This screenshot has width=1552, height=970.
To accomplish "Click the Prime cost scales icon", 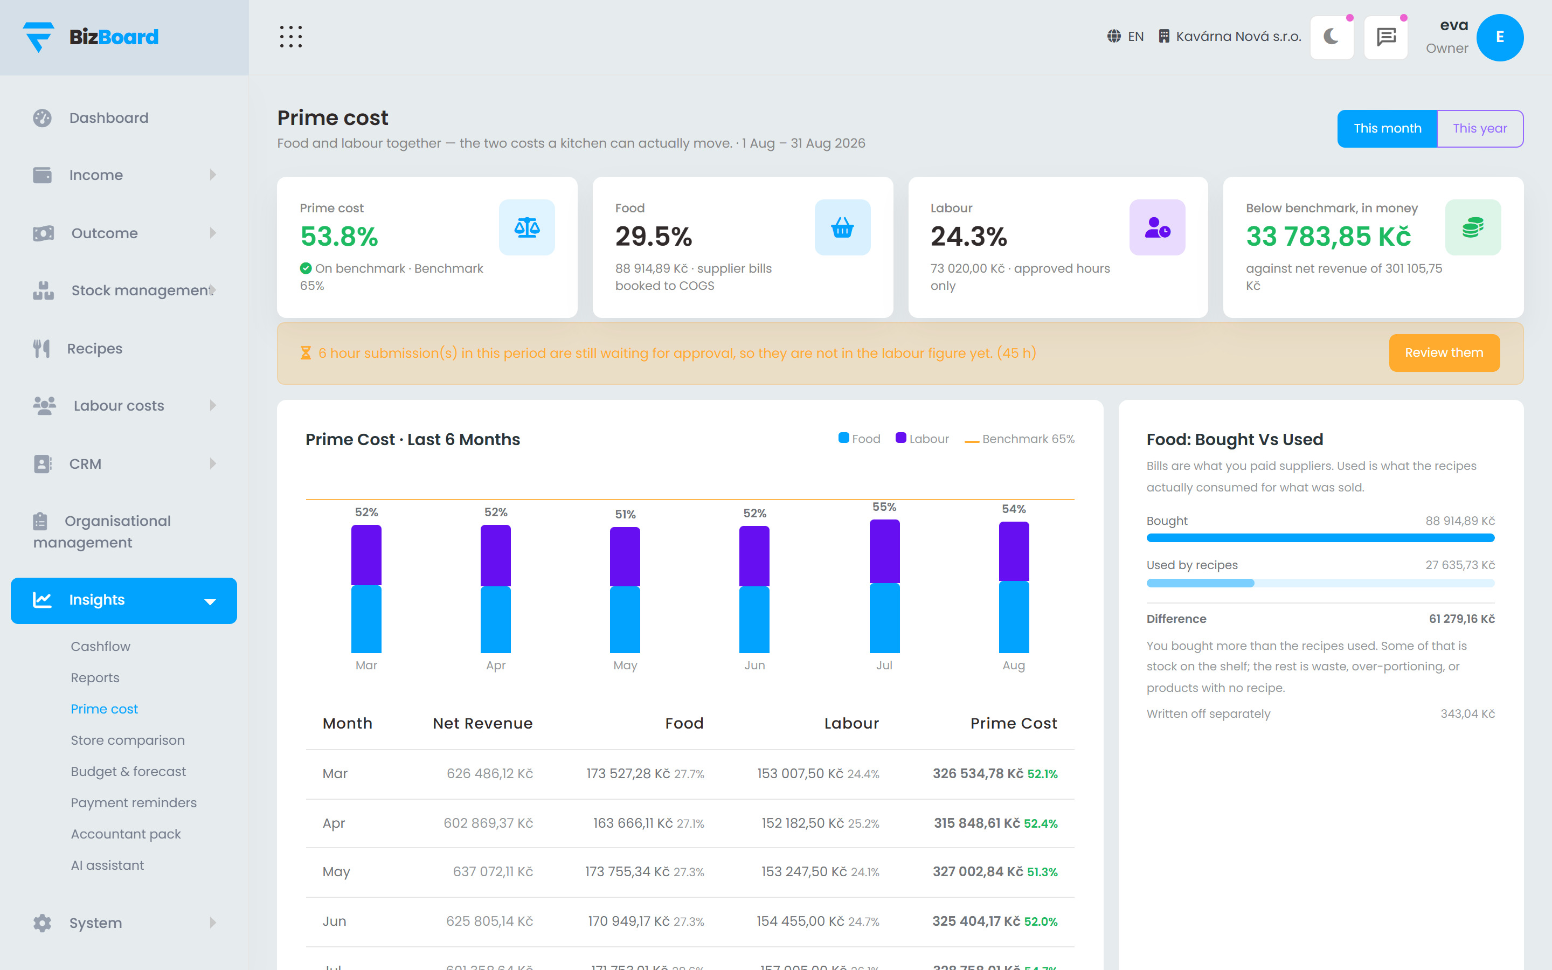I will point(526,227).
